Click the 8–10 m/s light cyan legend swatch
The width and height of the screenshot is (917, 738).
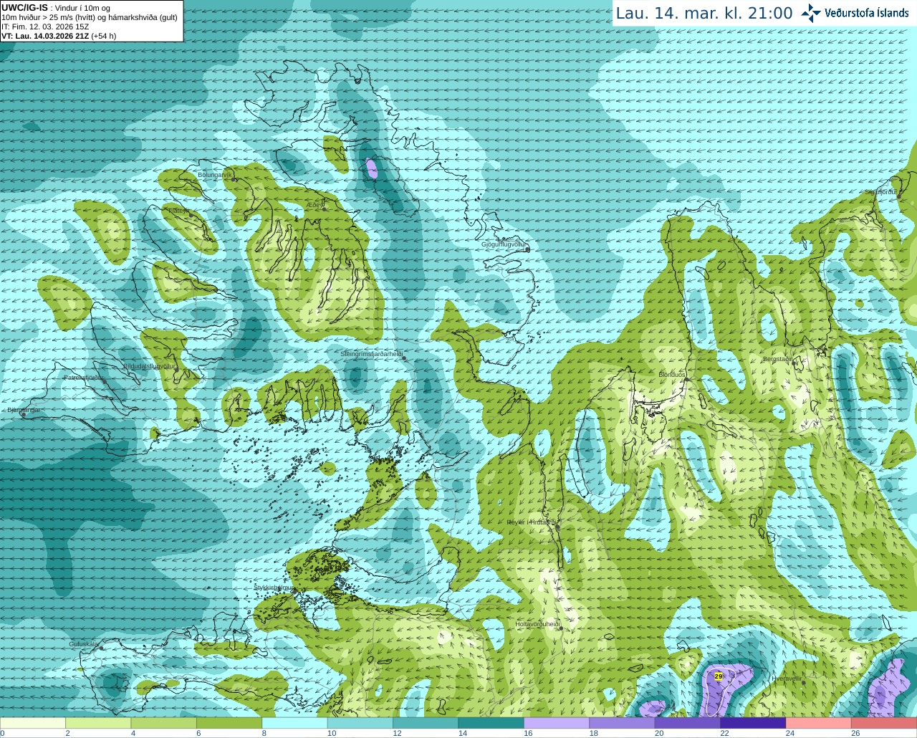tap(295, 723)
